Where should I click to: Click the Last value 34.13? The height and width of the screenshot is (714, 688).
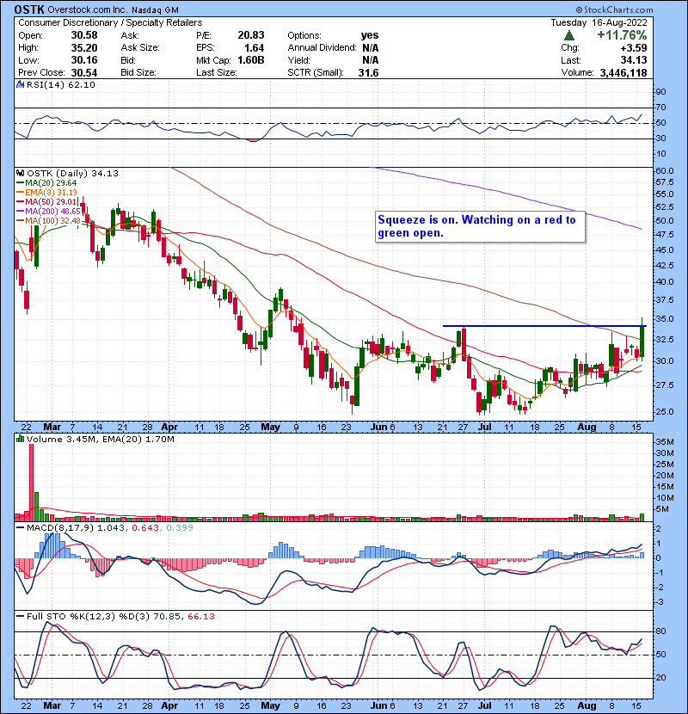point(633,60)
